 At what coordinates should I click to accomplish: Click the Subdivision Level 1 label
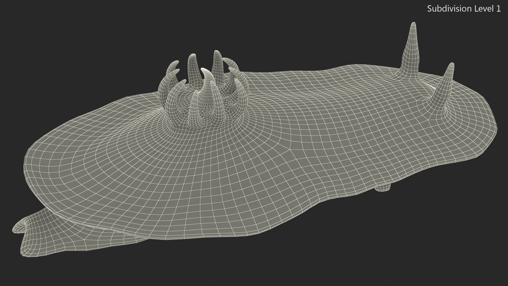tap(464, 9)
